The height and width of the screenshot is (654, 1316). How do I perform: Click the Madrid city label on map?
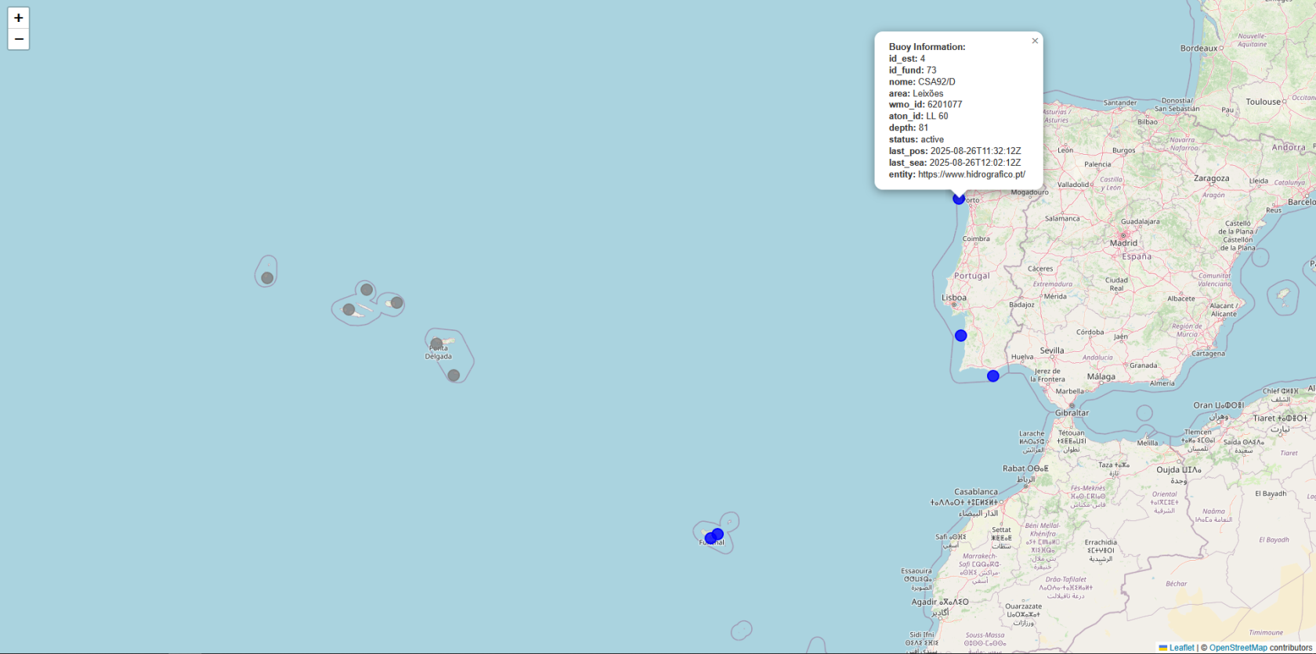1123,243
